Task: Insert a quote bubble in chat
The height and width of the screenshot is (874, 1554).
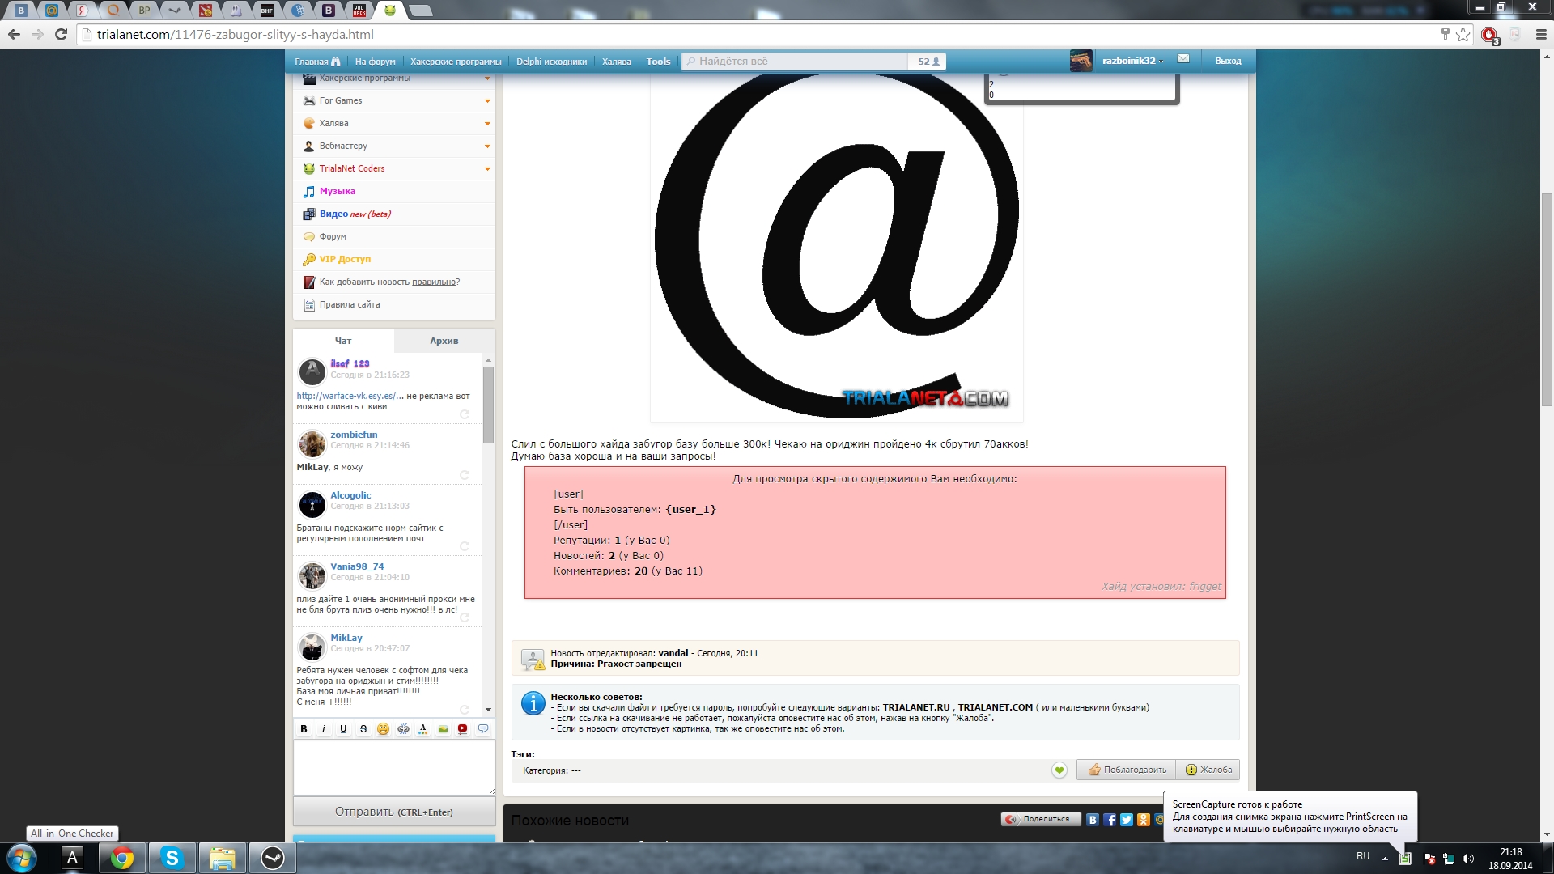Action: pyautogui.click(x=482, y=729)
